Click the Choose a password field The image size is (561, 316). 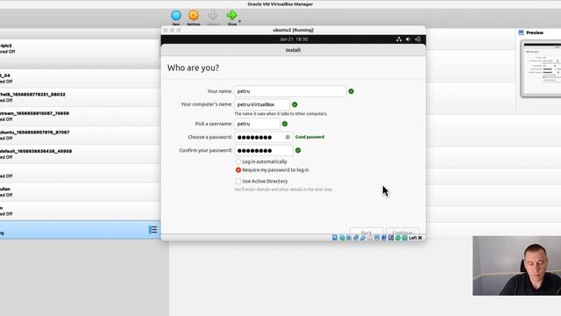click(264, 137)
